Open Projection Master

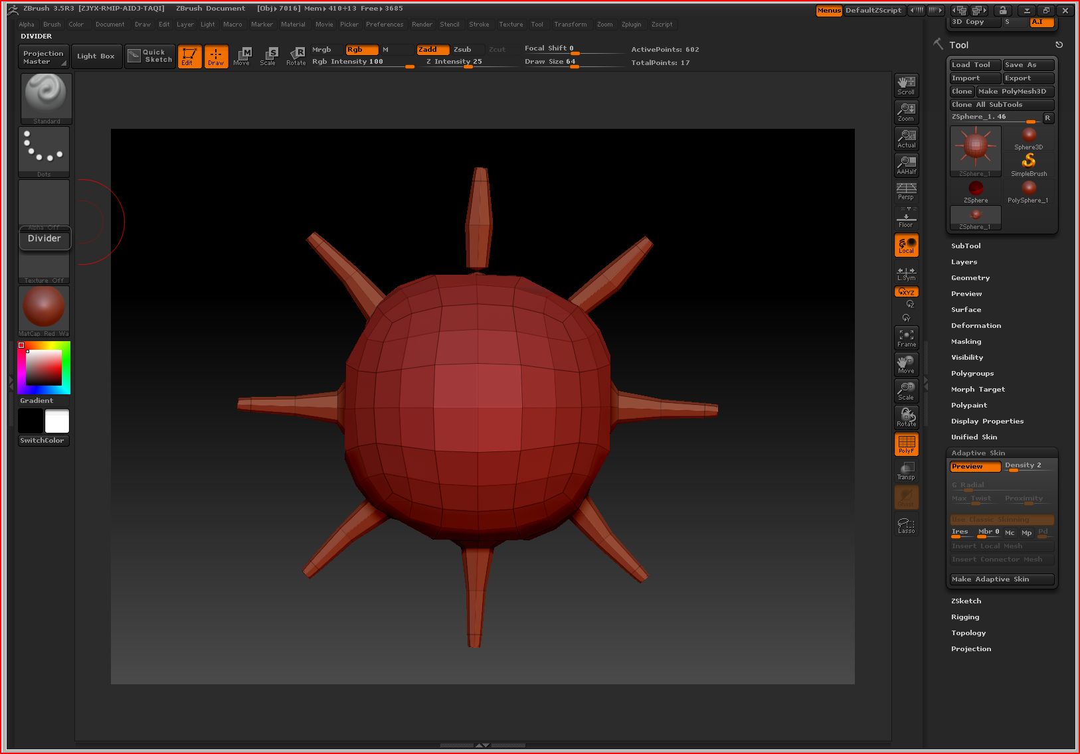coord(43,57)
